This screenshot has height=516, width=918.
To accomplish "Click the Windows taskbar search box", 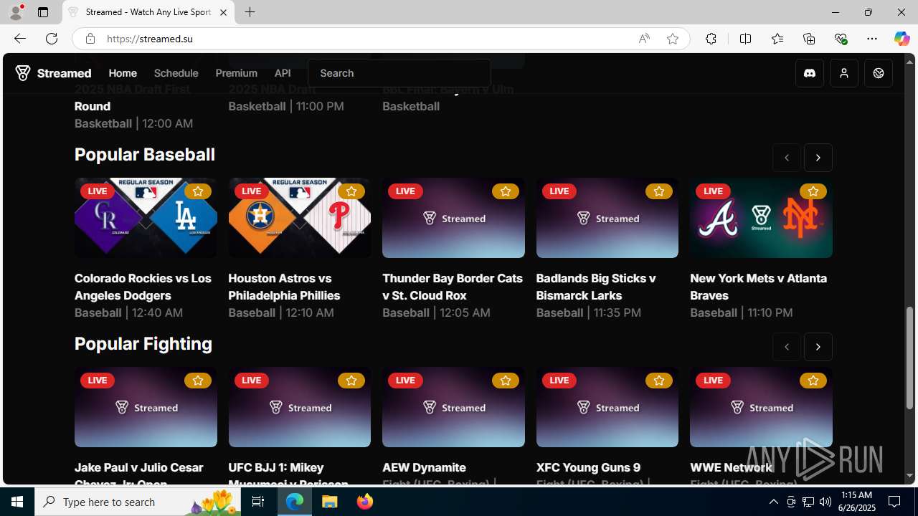I will tap(138, 502).
